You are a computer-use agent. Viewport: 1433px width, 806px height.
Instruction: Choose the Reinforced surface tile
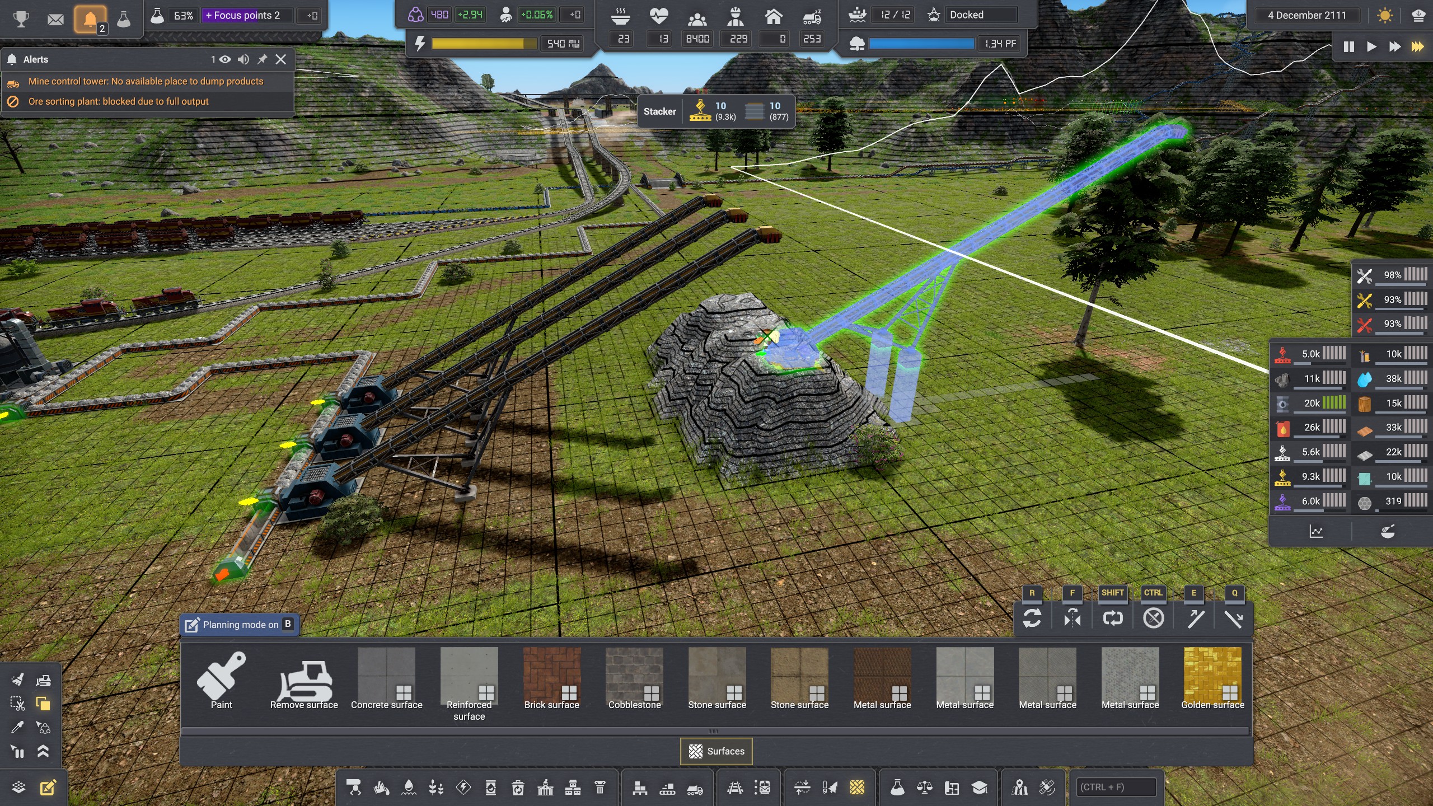(469, 684)
